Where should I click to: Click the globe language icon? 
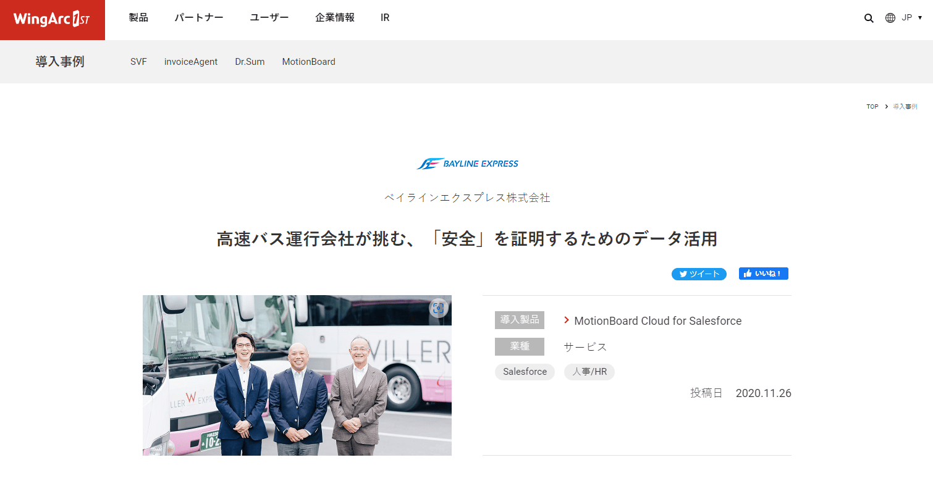[x=890, y=18]
